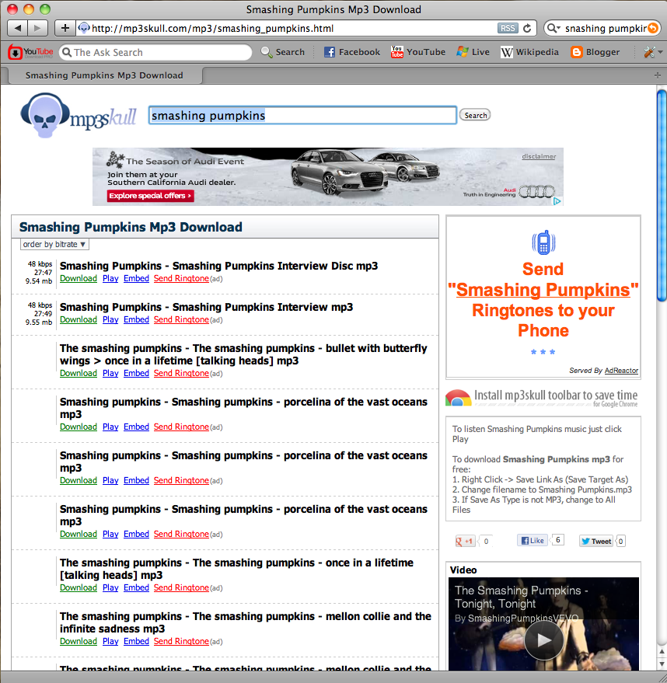Select the 'Smashing Pumpkins Mp3 Download' tab
Viewport: 667px width, 683px height.
tap(104, 75)
